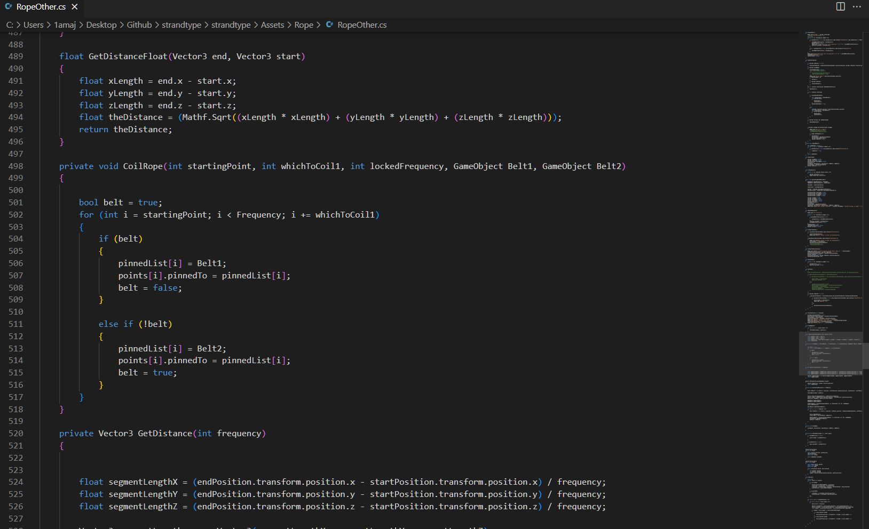Click the C# file icon in the tab
The height and width of the screenshot is (529, 869).
[9, 7]
